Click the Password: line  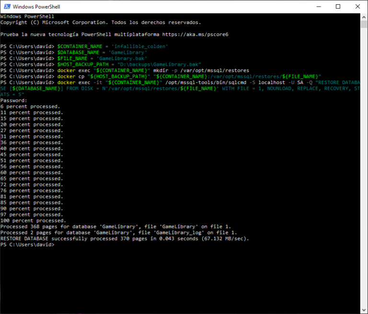(x=14, y=100)
